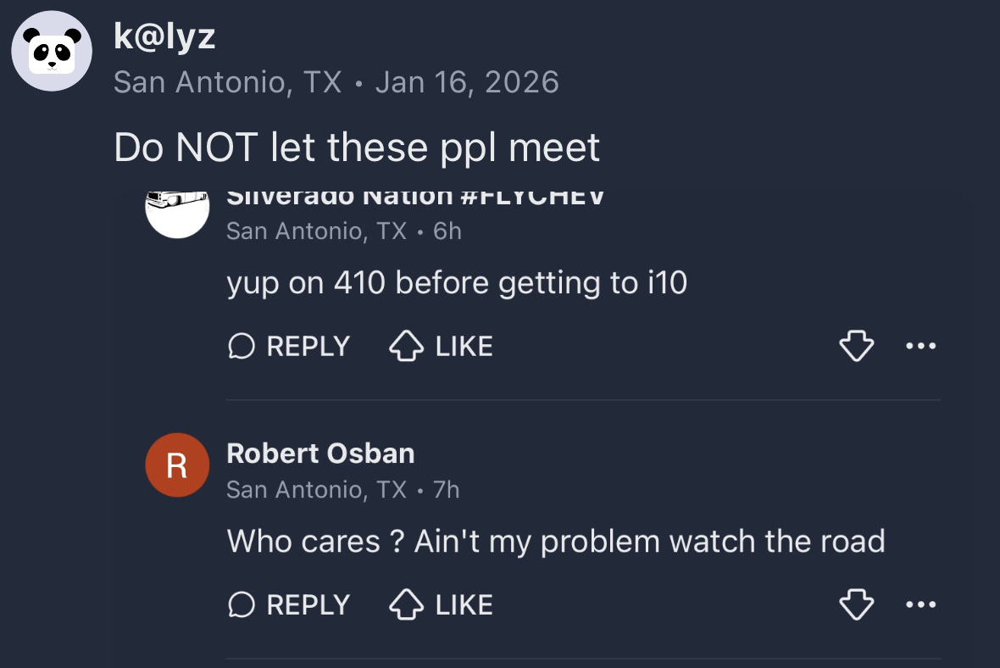Open Robert Osban's red R avatar

coord(177,465)
